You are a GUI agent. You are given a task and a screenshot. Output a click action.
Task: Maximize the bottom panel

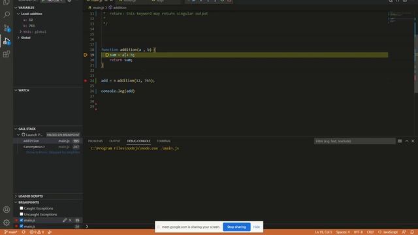pyautogui.click(x=407, y=141)
